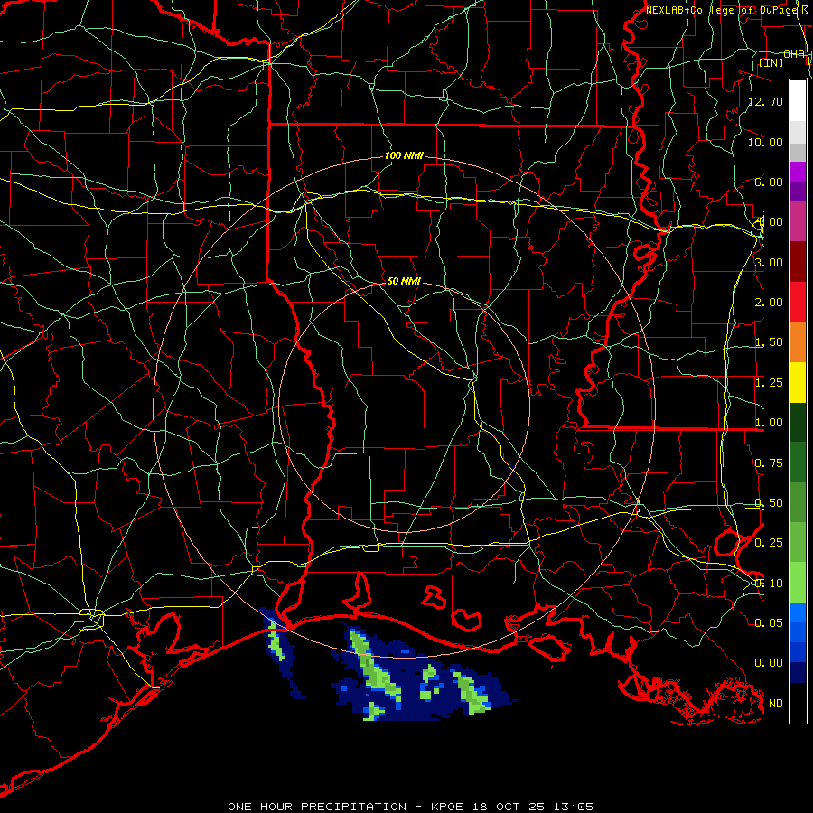813x813 pixels.
Task: Click the '12.70' legend value
Action: pos(765,101)
